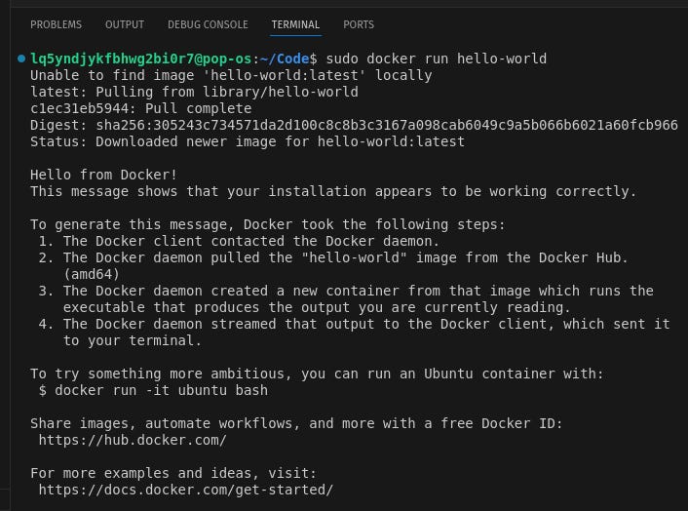Click 'To try something more ambitious' line

(317, 373)
